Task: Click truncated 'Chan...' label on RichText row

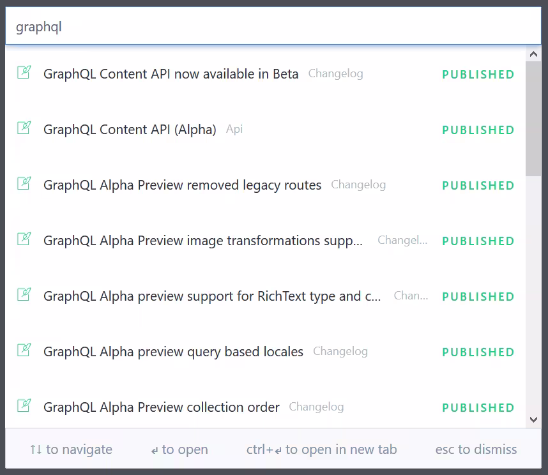Action: pyautogui.click(x=411, y=296)
